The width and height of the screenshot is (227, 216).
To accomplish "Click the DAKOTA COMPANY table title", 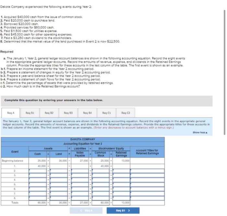I will [83, 139].
